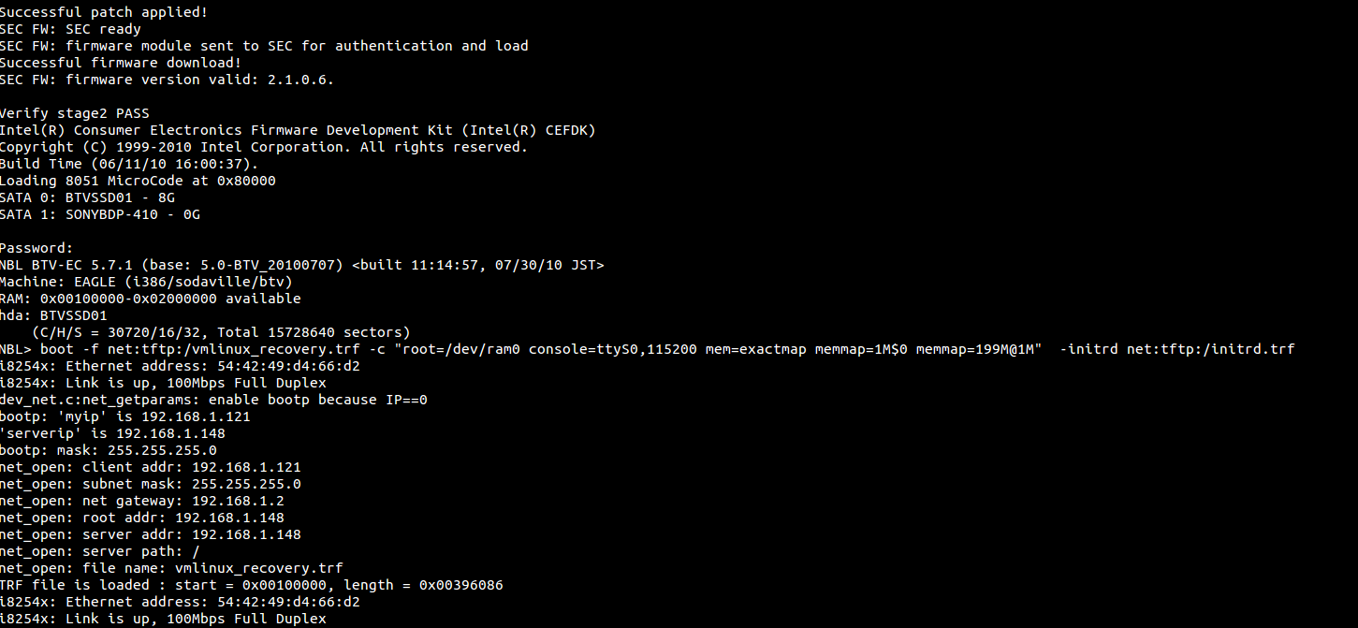The width and height of the screenshot is (1358, 628).
Task: Click the SATA 1 SONYBDP-410 entry
Action: (x=100, y=214)
